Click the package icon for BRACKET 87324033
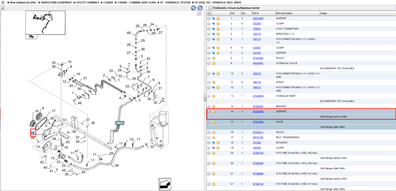396x191 pixels. click(213, 106)
